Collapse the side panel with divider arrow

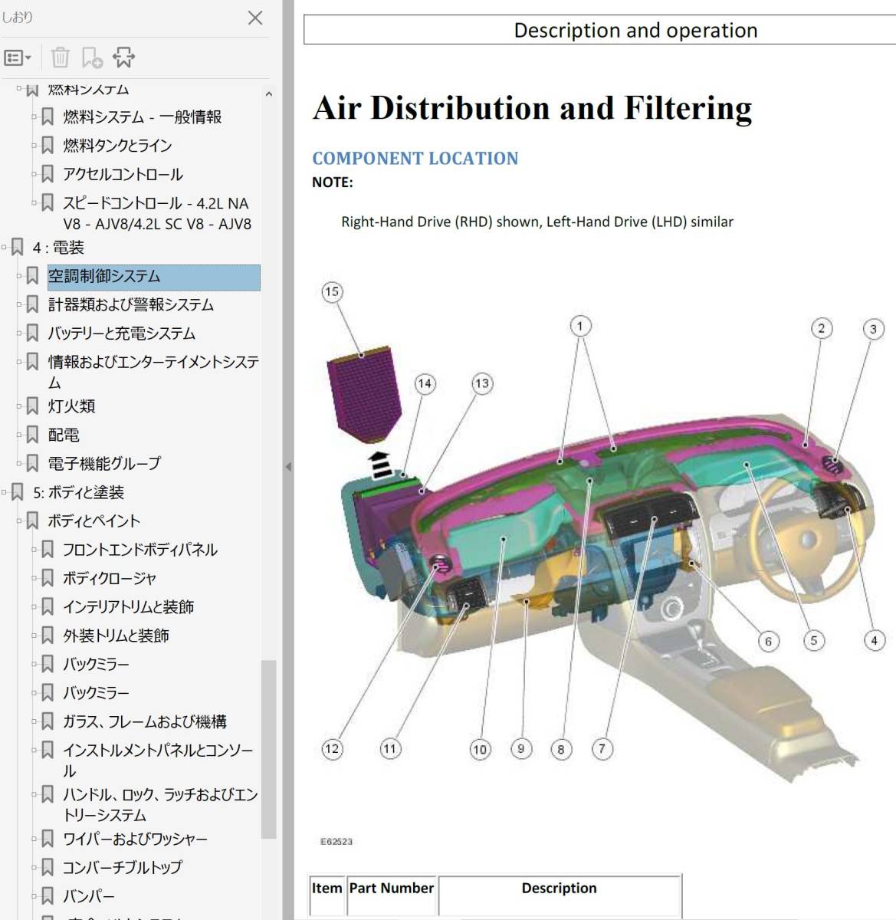288,466
